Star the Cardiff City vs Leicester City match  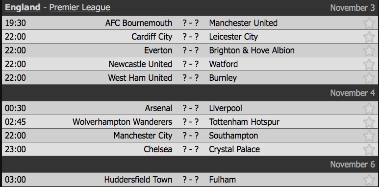[369, 37]
